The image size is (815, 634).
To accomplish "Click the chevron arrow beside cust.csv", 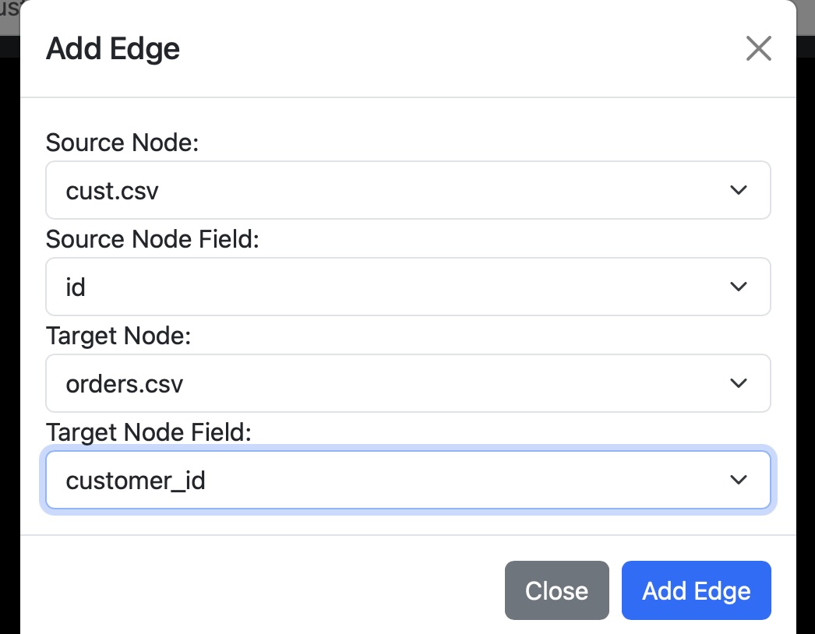I will [x=738, y=190].
